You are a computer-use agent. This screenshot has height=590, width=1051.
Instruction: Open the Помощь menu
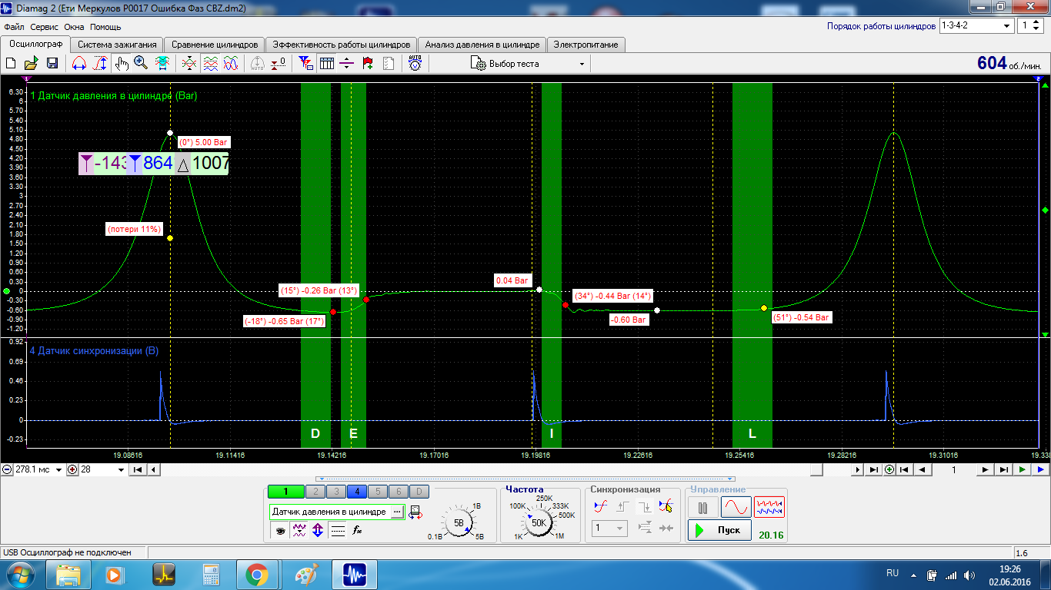[x=105, y=26]
